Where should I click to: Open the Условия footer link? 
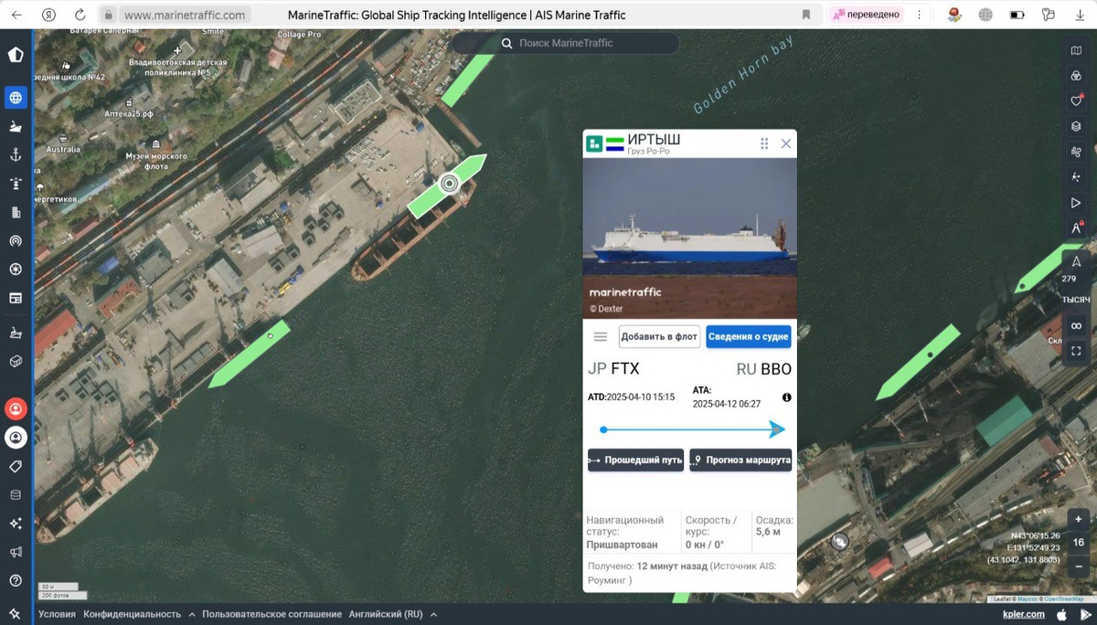pyautogui.click(x=57, y=614)
